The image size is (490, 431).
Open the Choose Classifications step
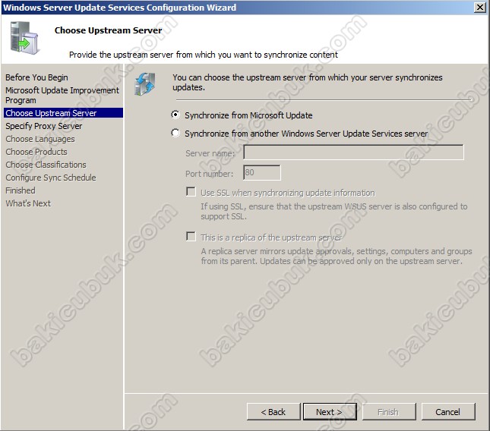click(46, 165)
